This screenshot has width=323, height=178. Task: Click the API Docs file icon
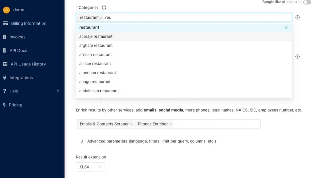(5, 50)
